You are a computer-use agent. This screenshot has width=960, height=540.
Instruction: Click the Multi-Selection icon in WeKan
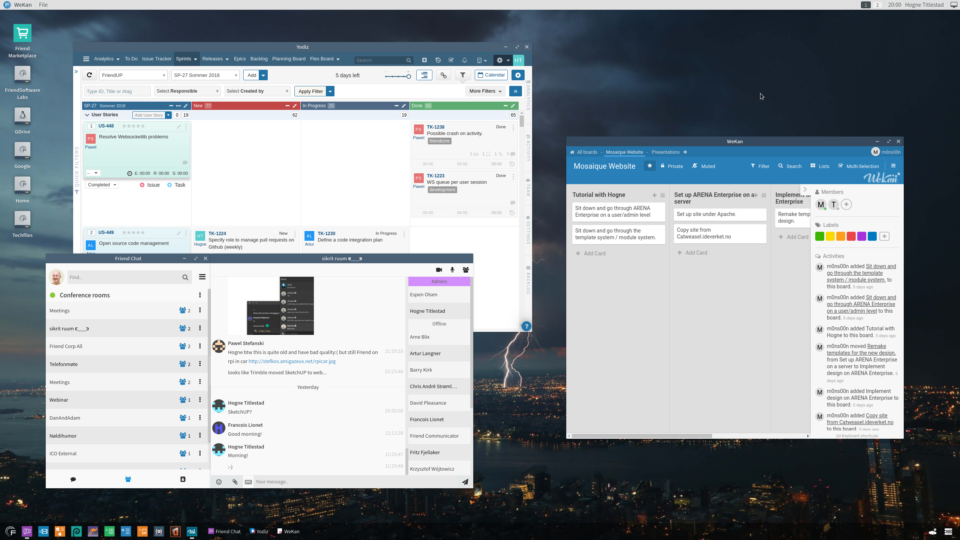coord(840,165)
